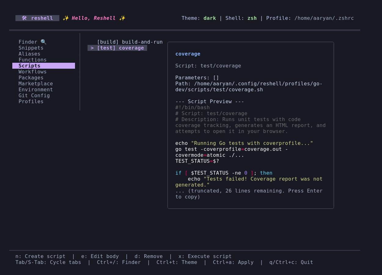
Task: Click the dark theme value in header
Action: pos(210,18)
